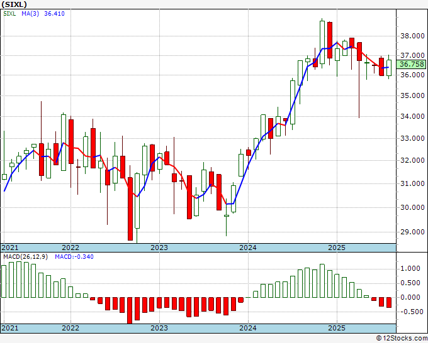Click the 29.000 price axis label
Screen dimensions: 428x343
pos(412,232)
